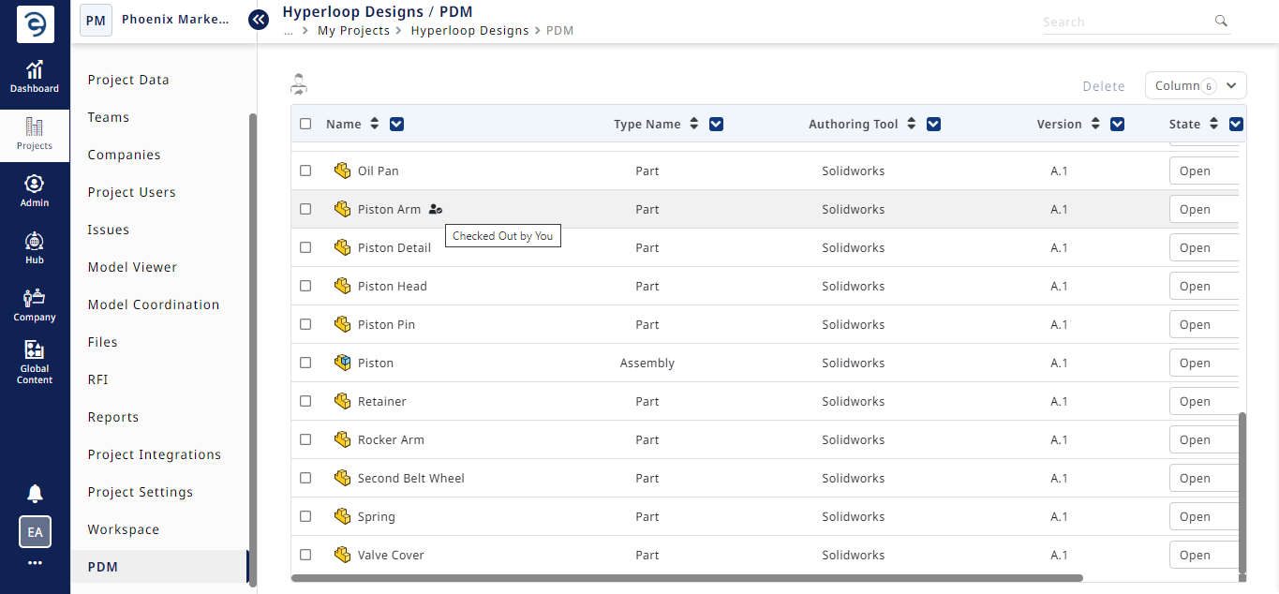Click the search magnifier icon
1279x594 pixels.
click(1221, 21)
